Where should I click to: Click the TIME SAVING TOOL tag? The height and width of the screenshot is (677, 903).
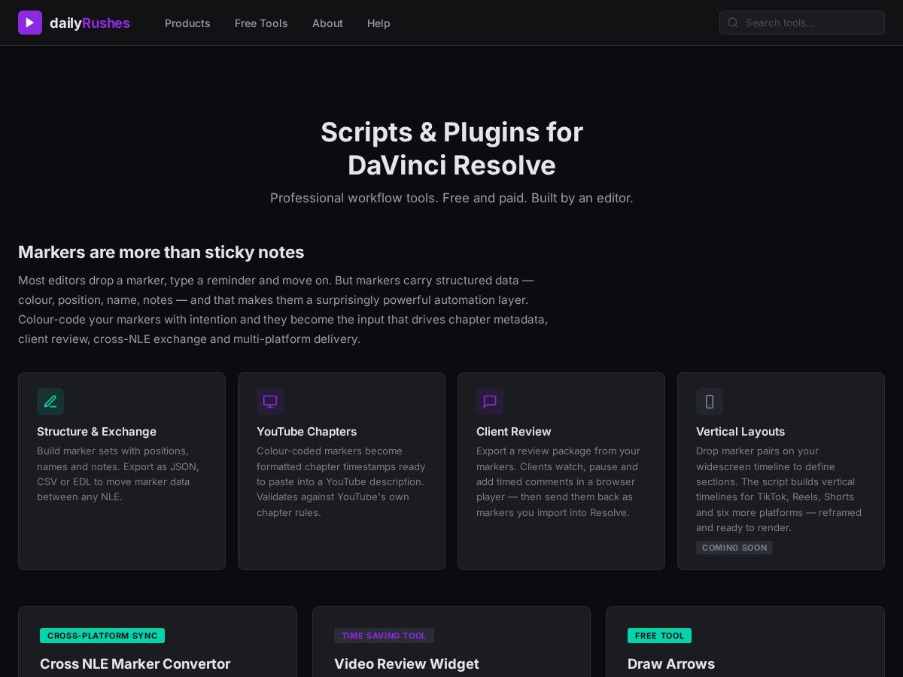tap(384, 636)
